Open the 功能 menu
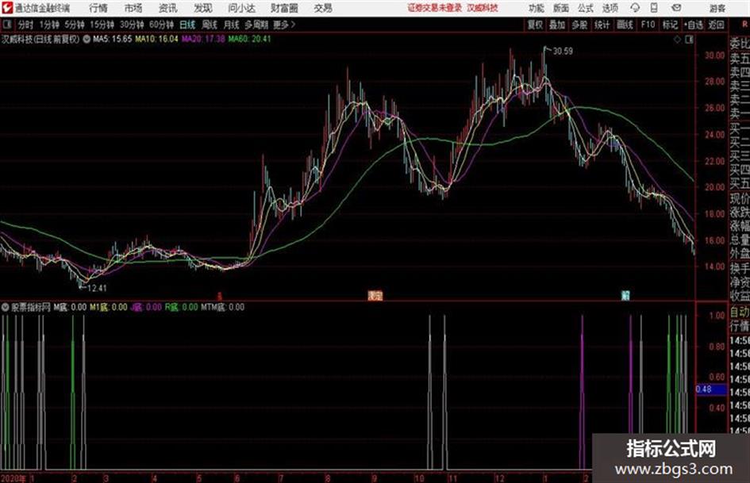 point(537,8)
